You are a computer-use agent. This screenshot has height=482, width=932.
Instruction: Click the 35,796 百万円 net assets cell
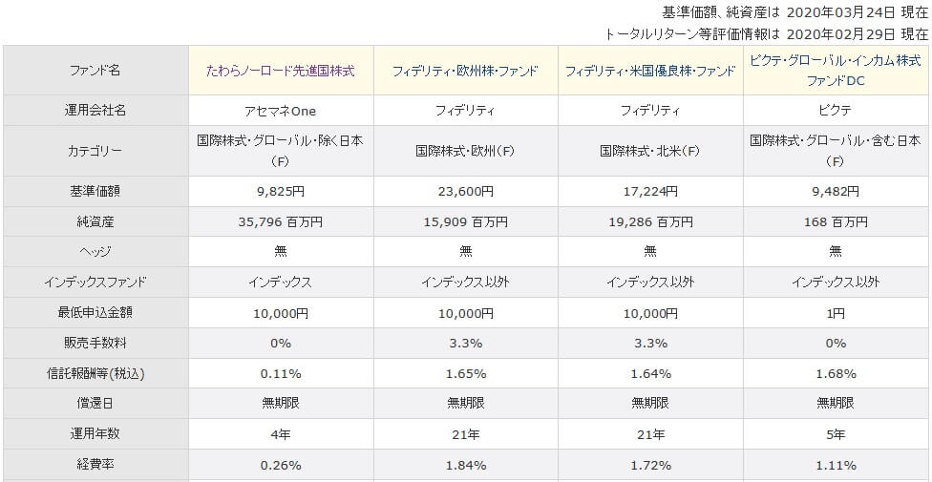pos(281,221)
